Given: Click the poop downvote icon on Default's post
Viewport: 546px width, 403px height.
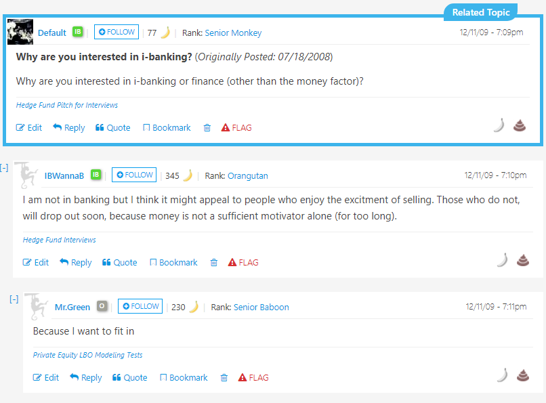Looking at the screenshot, I should click(520, 125).
